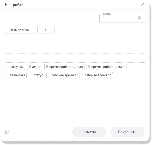
Task: Select the адрес chip label
Action: pyautogui.click(x=37, y=67)
